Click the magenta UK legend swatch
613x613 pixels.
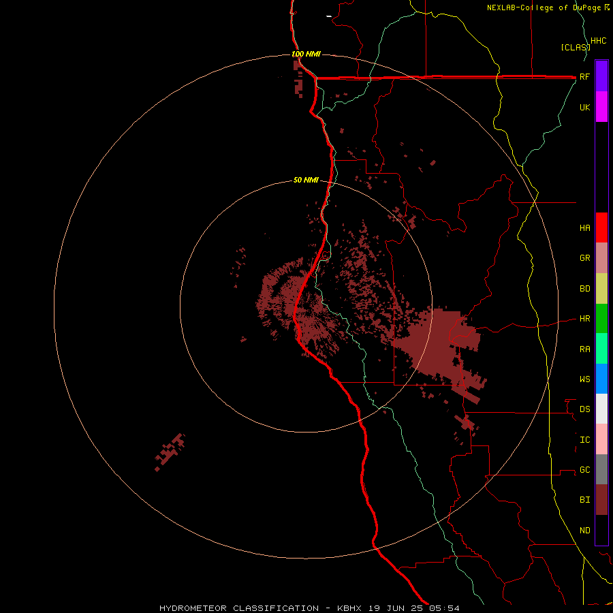[601, 106]
